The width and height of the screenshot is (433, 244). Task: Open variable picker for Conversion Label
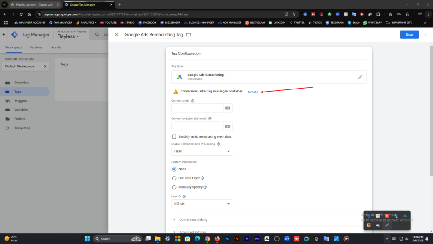tap(227, 126)
